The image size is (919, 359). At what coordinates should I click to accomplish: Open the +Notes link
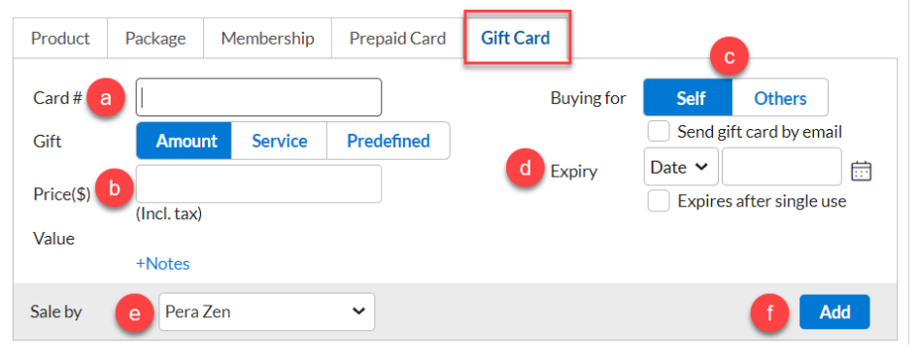click(x=163, y=264)
